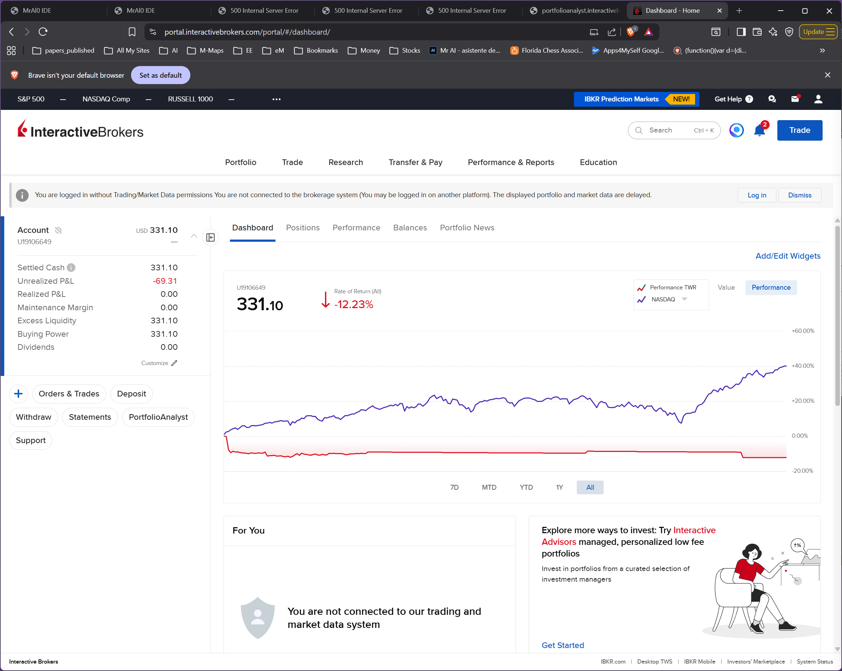This screenshot has height=671, width=842.
Task: Click the more indices ellipsis icon
Action: 277,99
